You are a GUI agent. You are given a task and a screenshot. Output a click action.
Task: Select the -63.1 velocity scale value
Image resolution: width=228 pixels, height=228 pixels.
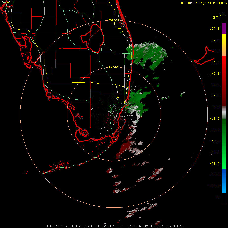coord(215,152)
